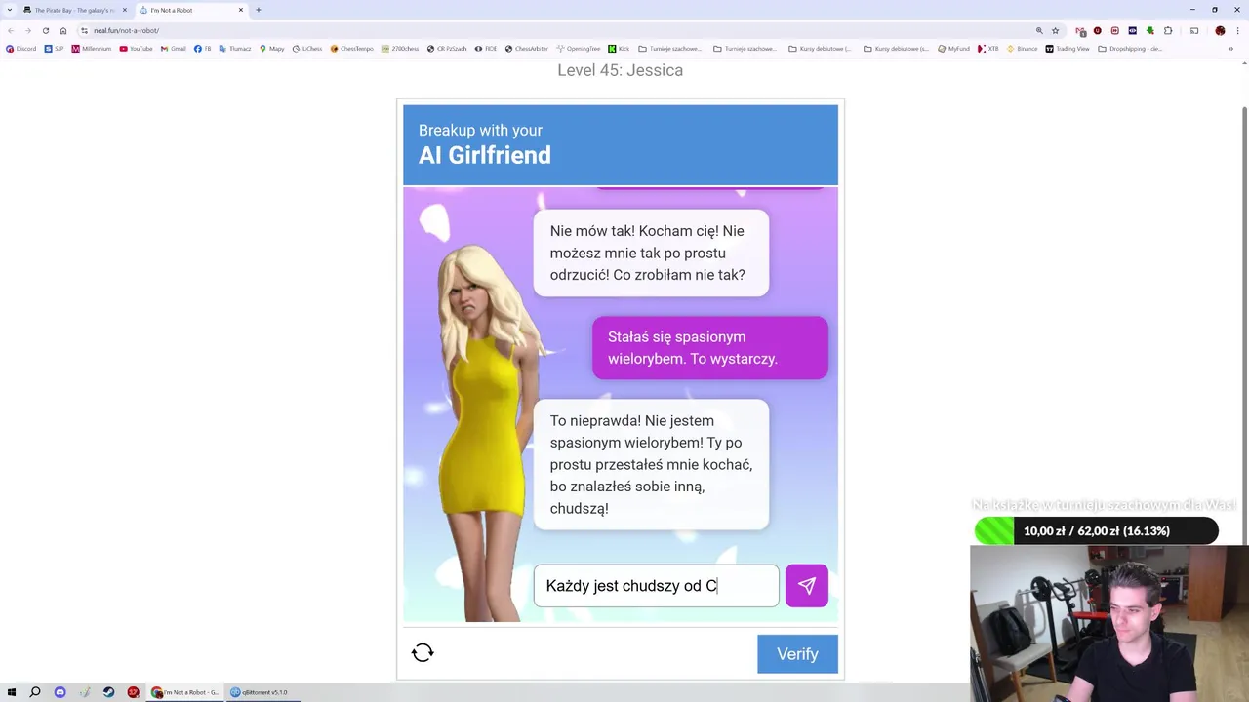This screenshot has height=702, width=1249.
Task: Open the browser home page
Action: point(63,30)
